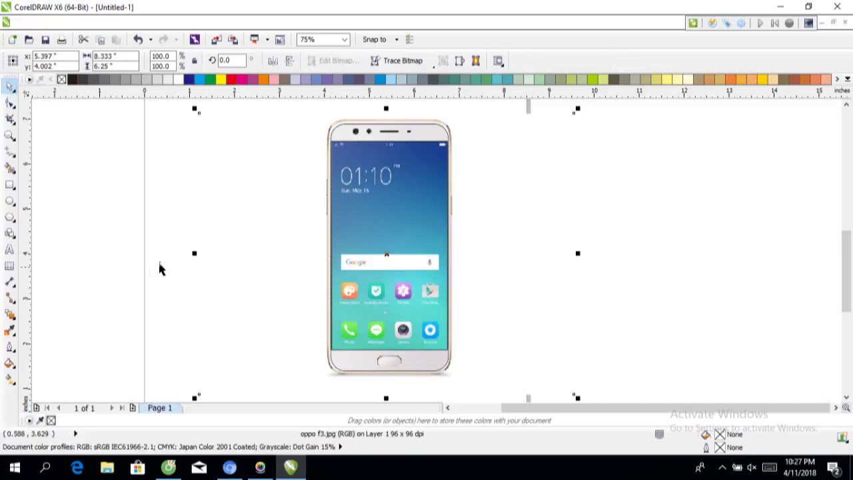
Task: Open Microsoft Edge from taskbar
Action: [77, 468]
